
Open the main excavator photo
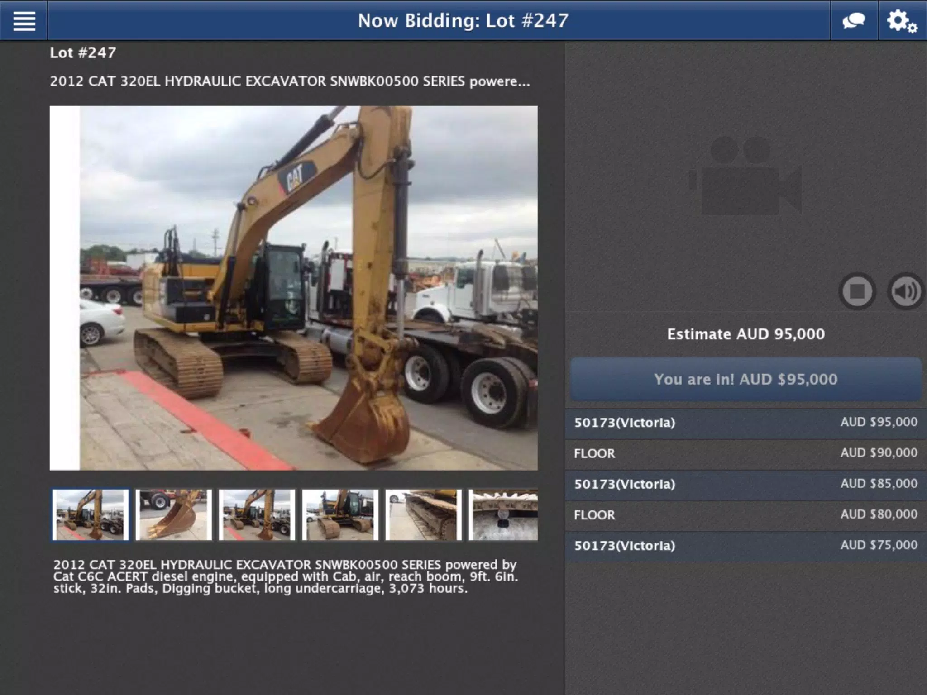pyautogui.click(x=294, y=288)
